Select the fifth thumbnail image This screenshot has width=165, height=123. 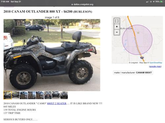point(40,95)
